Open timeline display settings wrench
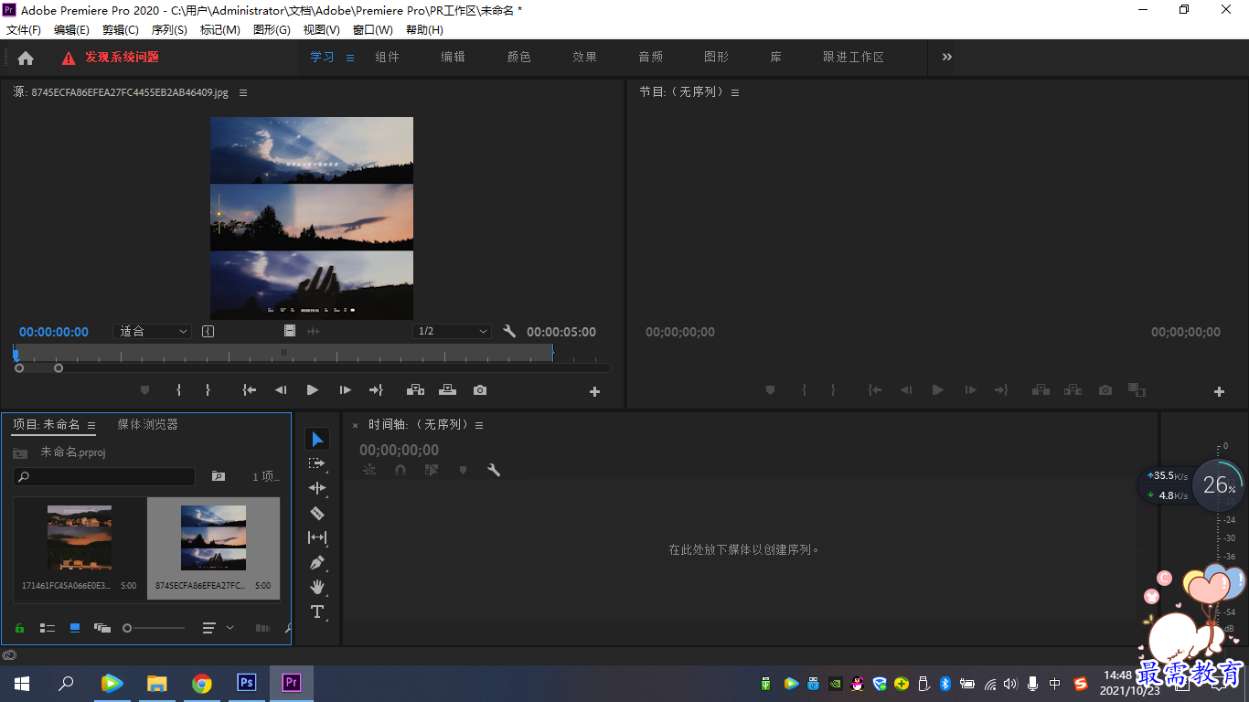 click(x=494, y=471)
